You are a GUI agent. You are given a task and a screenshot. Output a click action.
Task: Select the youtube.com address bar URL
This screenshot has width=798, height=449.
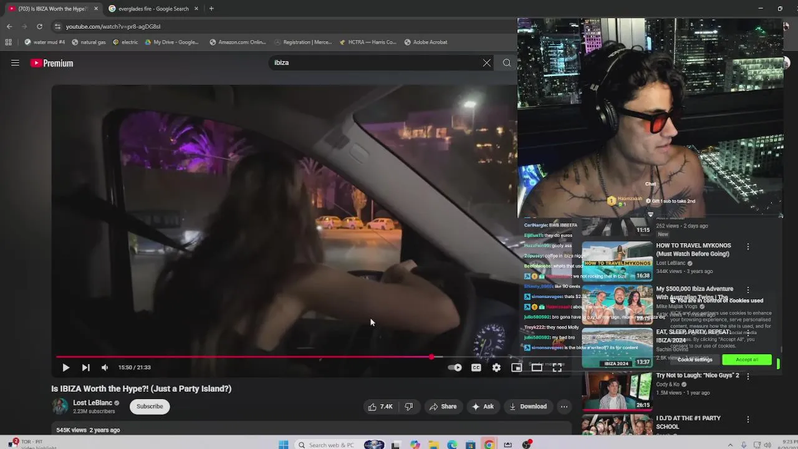coord(113,27)
